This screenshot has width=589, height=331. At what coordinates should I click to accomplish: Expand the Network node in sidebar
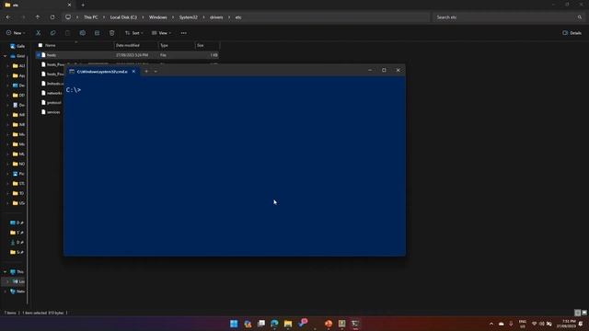(x=5, y=291)
